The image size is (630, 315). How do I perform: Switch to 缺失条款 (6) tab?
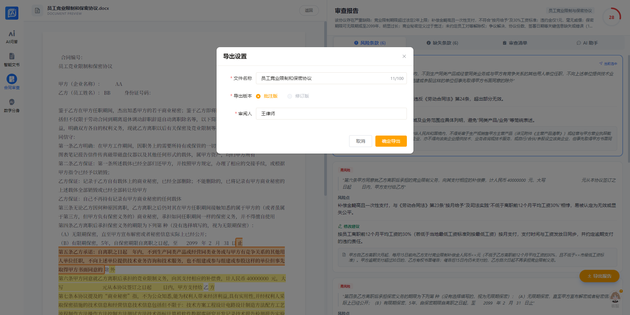pyautogui.click(x=442, y=43)
